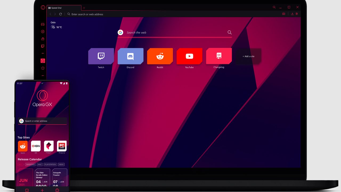This screenshot has height=192, width=341.
Task: Tap the Google logo in the phone search bar
Action: (x=21, y=121)
